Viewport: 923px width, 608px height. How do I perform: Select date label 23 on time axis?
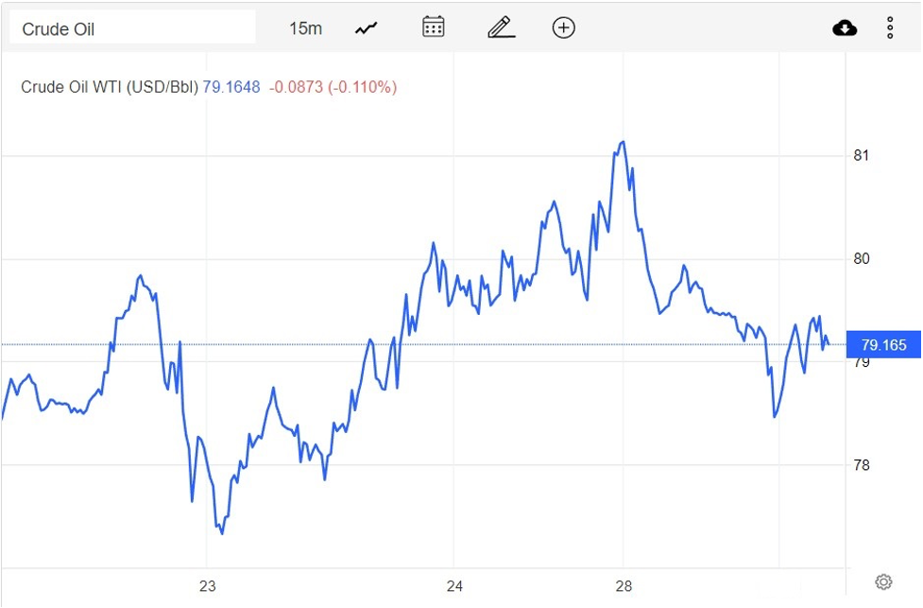pyautogui.click(x=208, y=585)
